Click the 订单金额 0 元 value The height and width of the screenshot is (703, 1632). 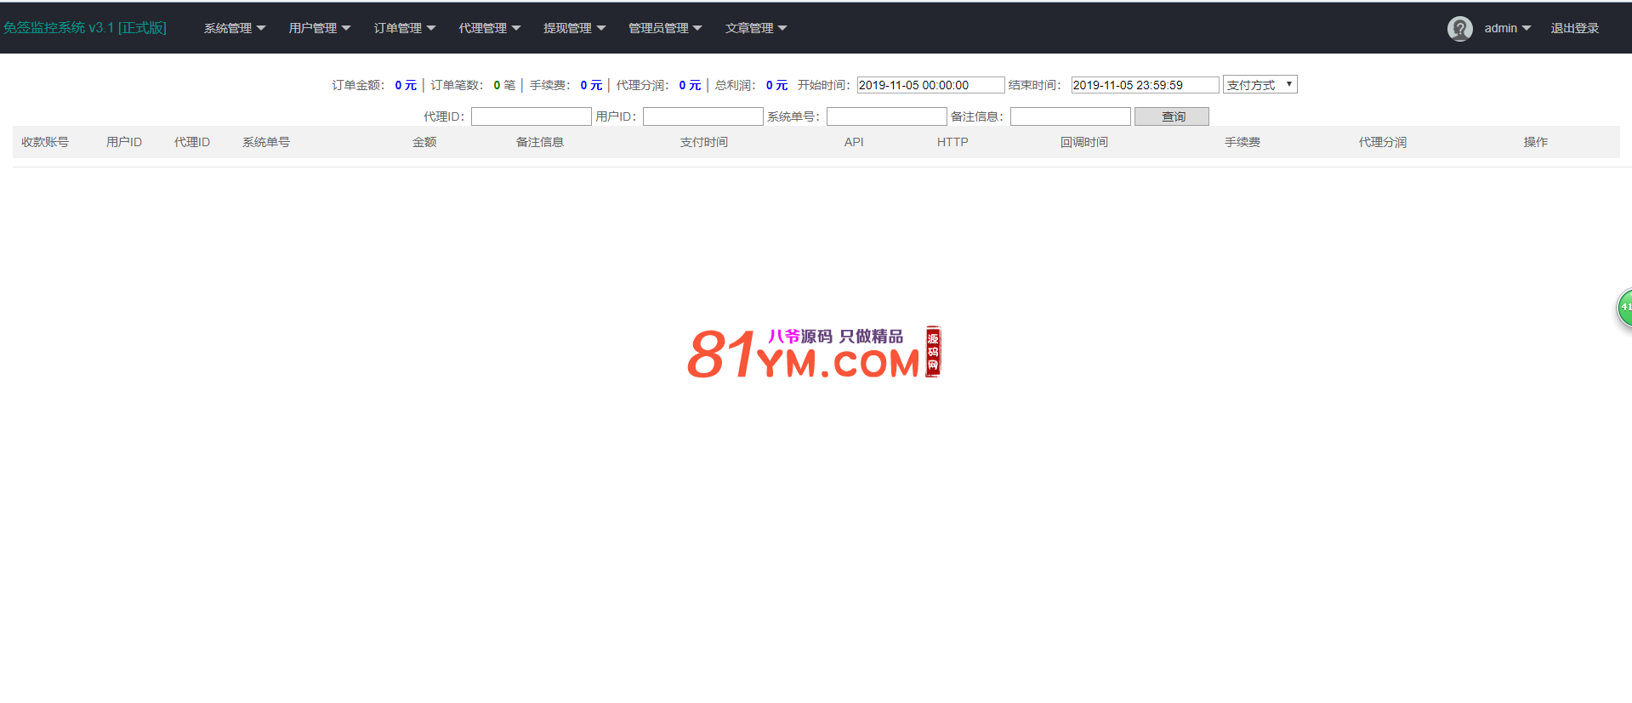(x=406, y=85)
